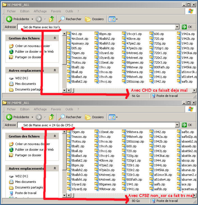The image size is (198, 205).
Task: Select a51mxr3k.zip in bottom window
Action: point(161,175)
